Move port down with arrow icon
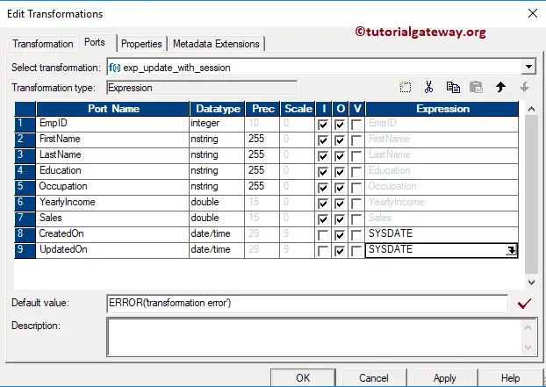This screenshot has height=387, width=546. click(x=524, y=88)
